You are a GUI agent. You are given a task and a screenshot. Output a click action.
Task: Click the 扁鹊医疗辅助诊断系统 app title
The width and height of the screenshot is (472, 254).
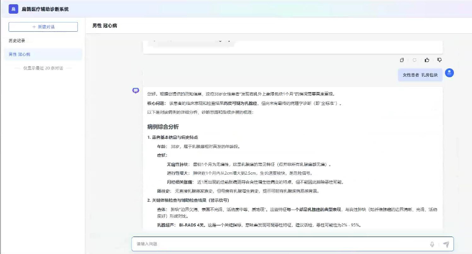(x=45, y=9)
